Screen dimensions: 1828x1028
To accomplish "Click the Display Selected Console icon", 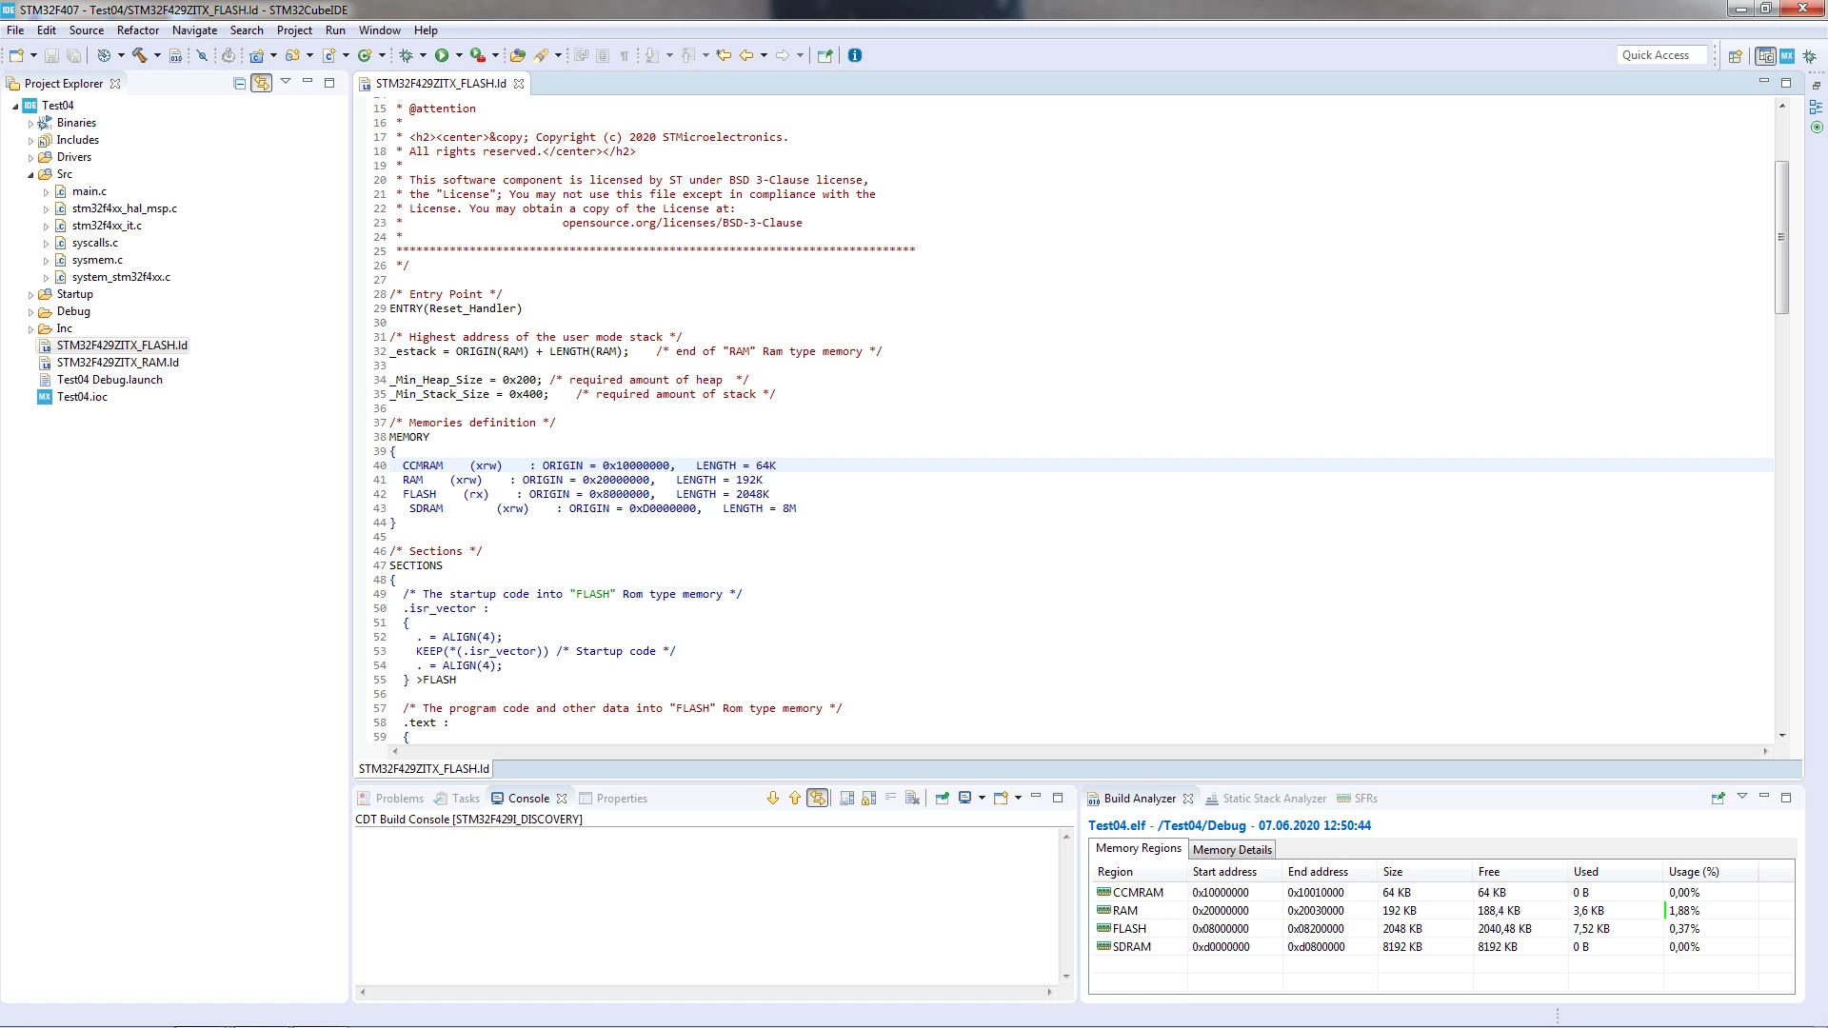I will click(x=965, y=798).
